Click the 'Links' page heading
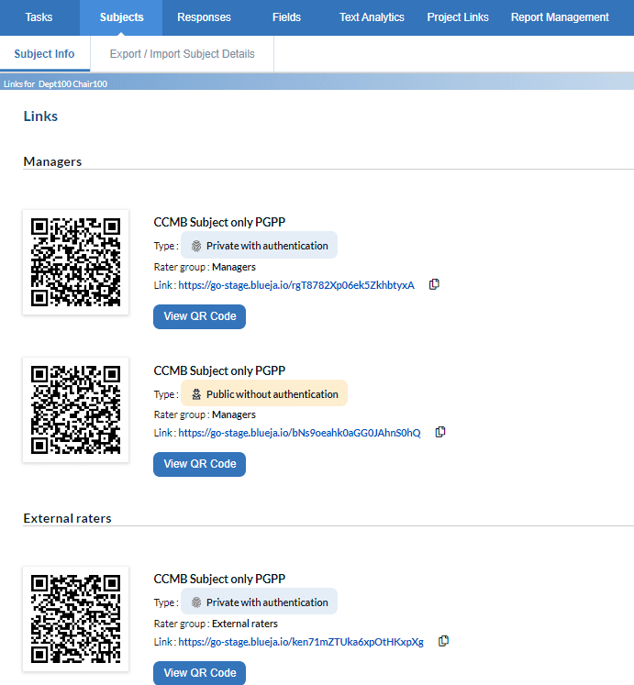The width and height of the screenshot is (634, 685). click(40, 116)
